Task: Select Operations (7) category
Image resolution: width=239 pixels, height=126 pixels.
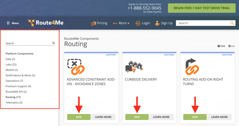Action: [14, 81]
